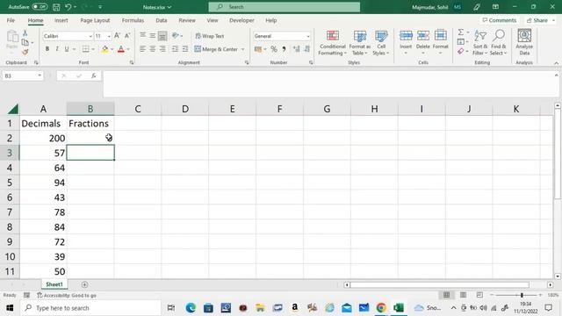
Task: Open Chrome from the taskbar
Action: pos(381,308)
